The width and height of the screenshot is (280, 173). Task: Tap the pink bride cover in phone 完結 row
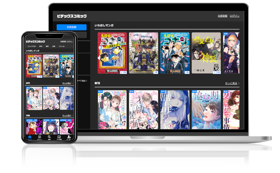click(67, 127)
